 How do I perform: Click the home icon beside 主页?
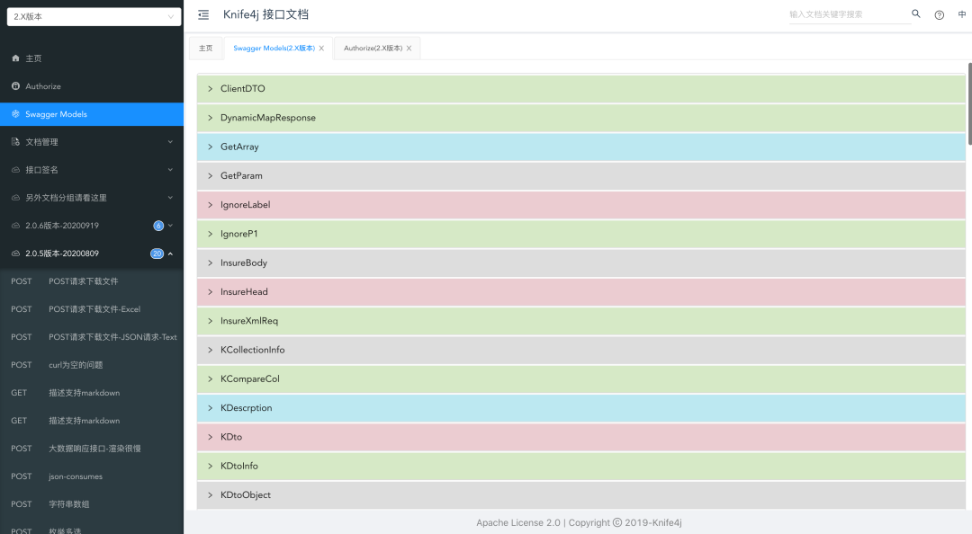[x=15, y=58]
